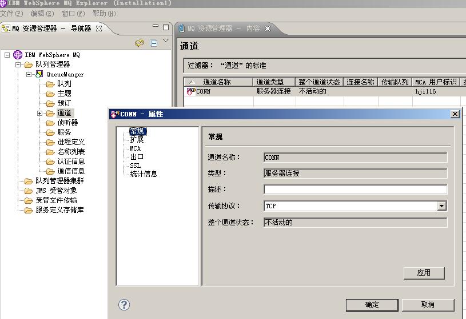
Task: Click the hji116 cell in channel table
Action: (x=425, y=91)
